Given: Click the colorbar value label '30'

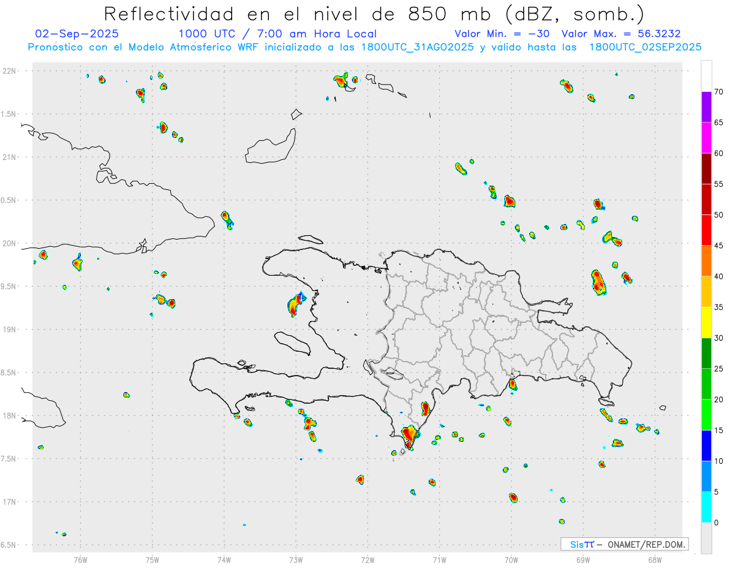Looking at the screenshot, I should click(719, 338).
